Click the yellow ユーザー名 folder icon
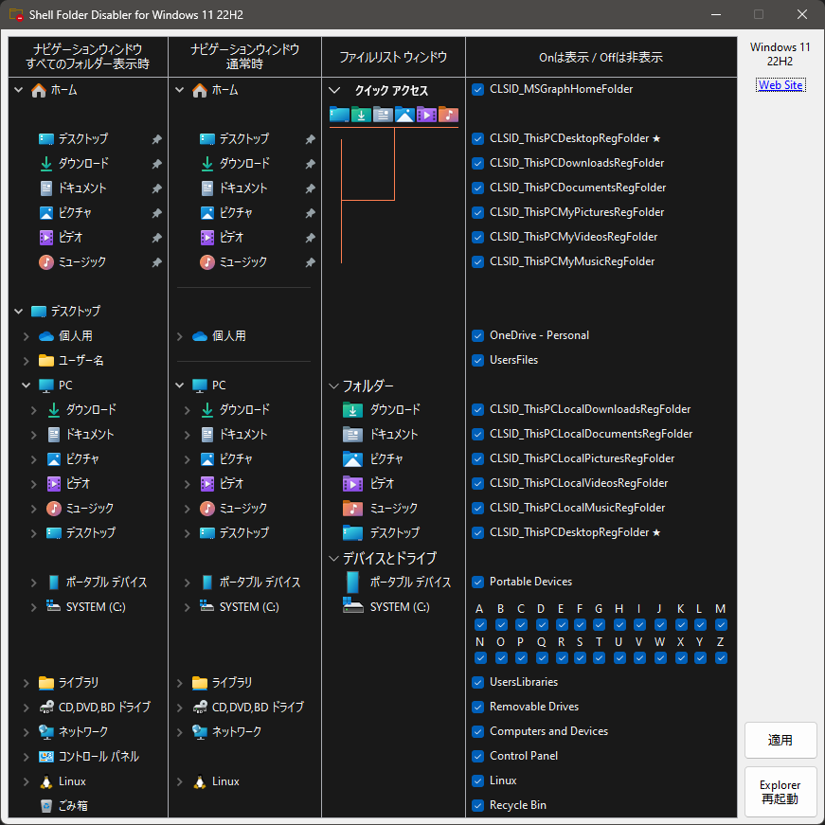The image size is (825, 825). click(x=46, y=361)
